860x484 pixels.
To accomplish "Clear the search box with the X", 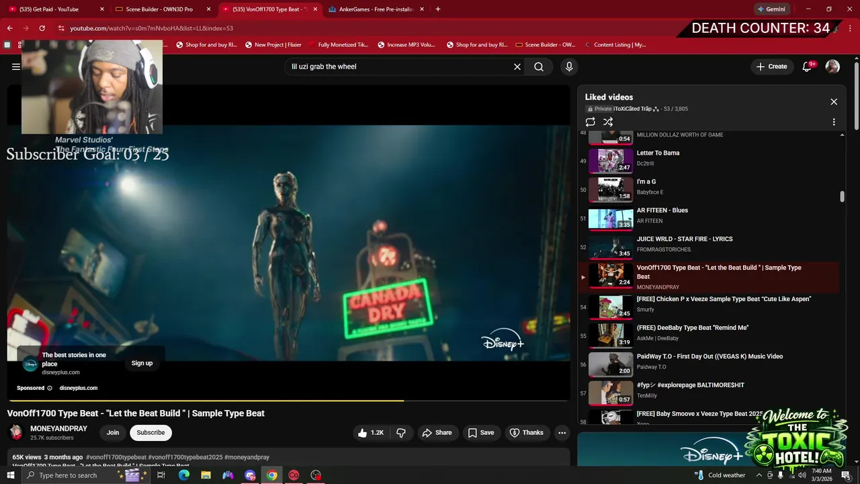I will point(517,67).
